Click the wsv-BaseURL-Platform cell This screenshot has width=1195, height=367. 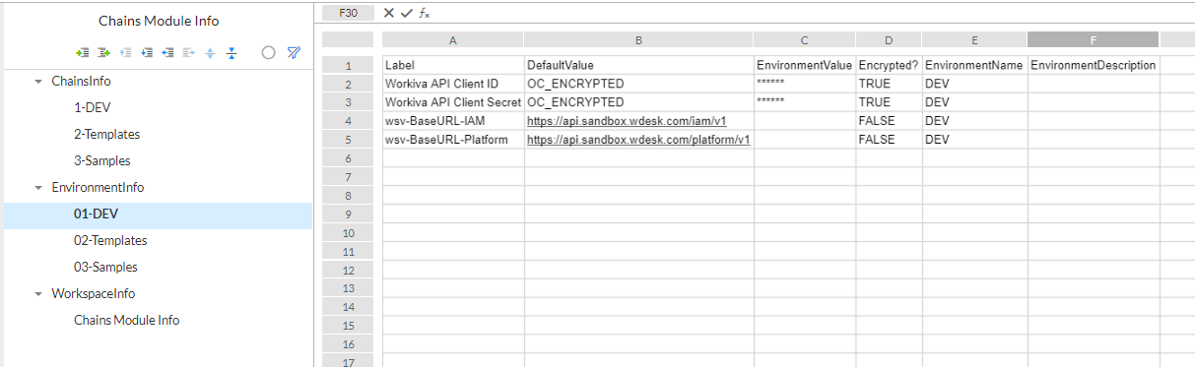click(x=453, y=140)
